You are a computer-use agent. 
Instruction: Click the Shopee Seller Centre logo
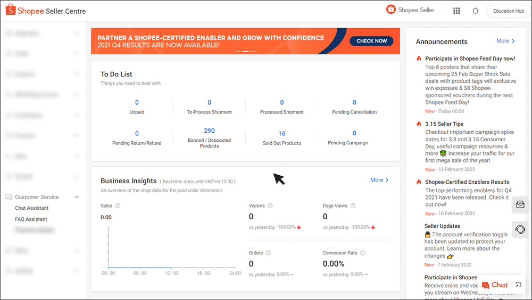pos(45,11)
